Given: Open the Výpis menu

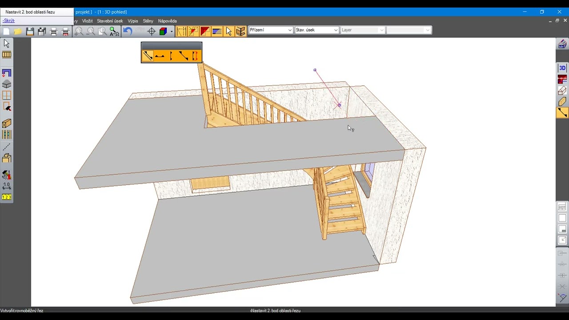Looking at the screenshot, I should click(133, 21).
